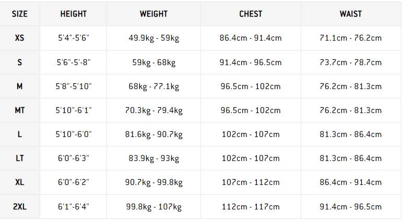This screenshot has width=404, height=223.
Task: Click the height cell 6'0"-6'3"
Action: pyautogui.click(x=74, y=158)
